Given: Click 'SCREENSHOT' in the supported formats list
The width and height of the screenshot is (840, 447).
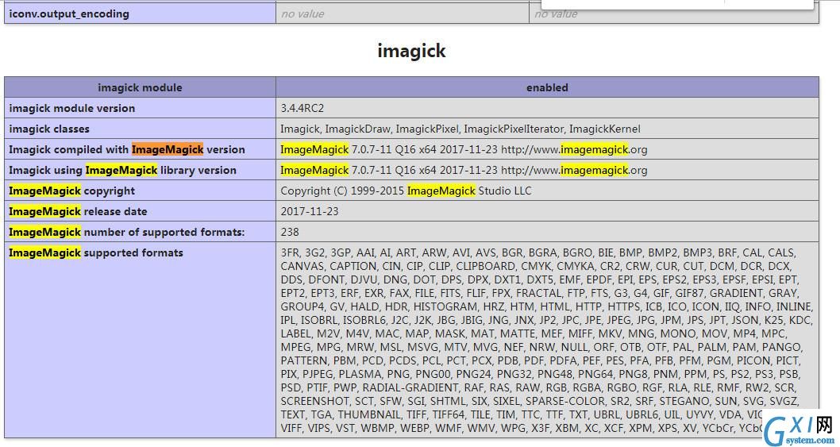Looking at the screenshot, I should [315, 401].
